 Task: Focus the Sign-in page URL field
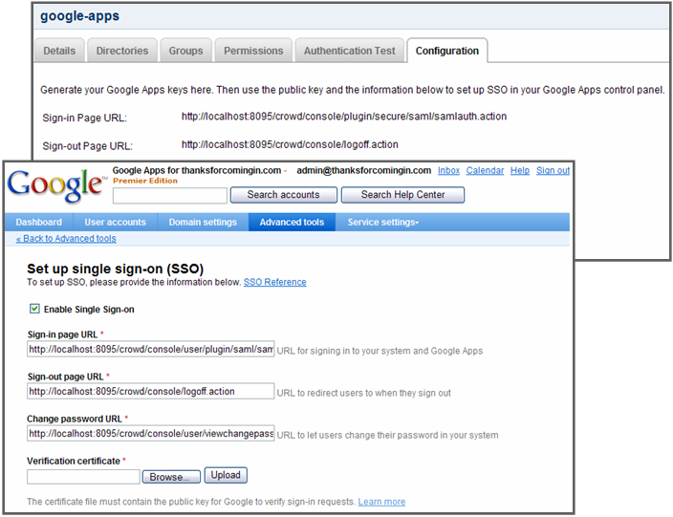(151, 349)
